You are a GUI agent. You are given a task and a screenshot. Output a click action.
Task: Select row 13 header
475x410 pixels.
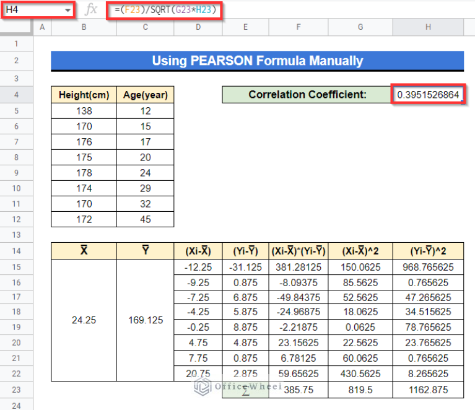[16, 235]
